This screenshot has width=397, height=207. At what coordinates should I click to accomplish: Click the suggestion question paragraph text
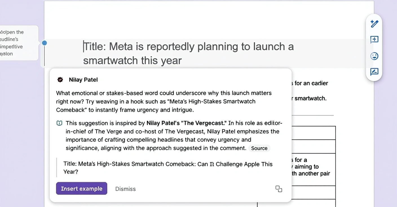pos(164,101)
